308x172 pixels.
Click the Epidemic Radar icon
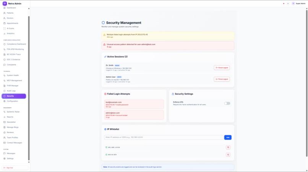click(x=4, y=112)
